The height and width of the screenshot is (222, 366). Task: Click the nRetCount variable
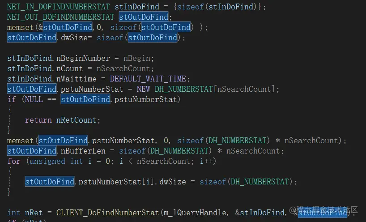pyautogui.click(x=77, y=120)
